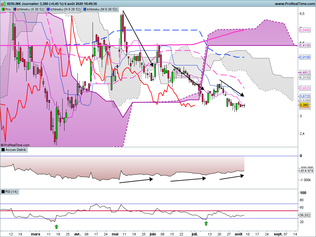Visit the www.ProRealTime.com link
This screenshot has width=316, height=237.
[295, 4]
